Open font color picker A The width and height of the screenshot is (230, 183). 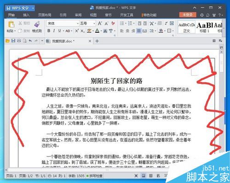pyautogui.click(x=98, y=31)
